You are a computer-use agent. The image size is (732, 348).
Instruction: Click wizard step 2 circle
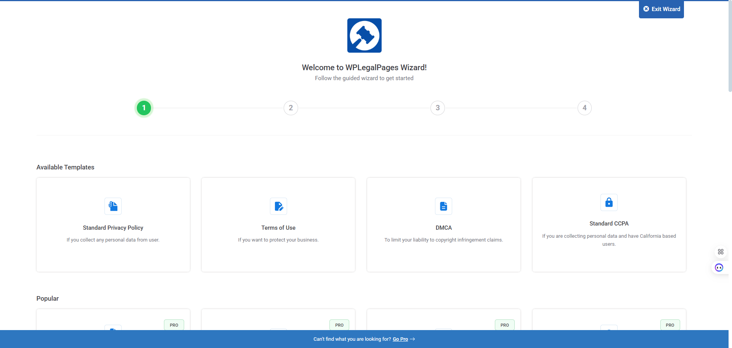click(x=291, y=108)
